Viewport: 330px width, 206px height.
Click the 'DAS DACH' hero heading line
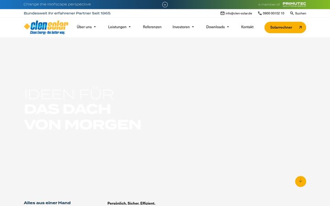pyautogui.click(x=67, y=109)
